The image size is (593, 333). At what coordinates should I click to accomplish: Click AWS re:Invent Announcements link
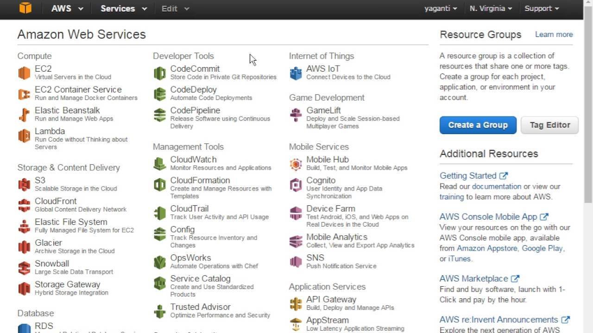(505, 320)
